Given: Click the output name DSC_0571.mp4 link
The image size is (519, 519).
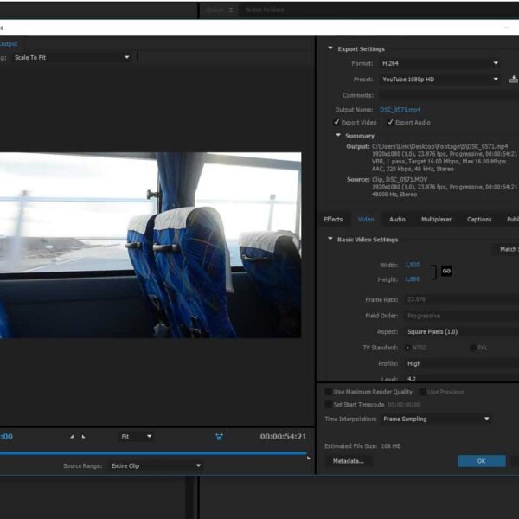Looking at the screenshot, I should point(400,110).
